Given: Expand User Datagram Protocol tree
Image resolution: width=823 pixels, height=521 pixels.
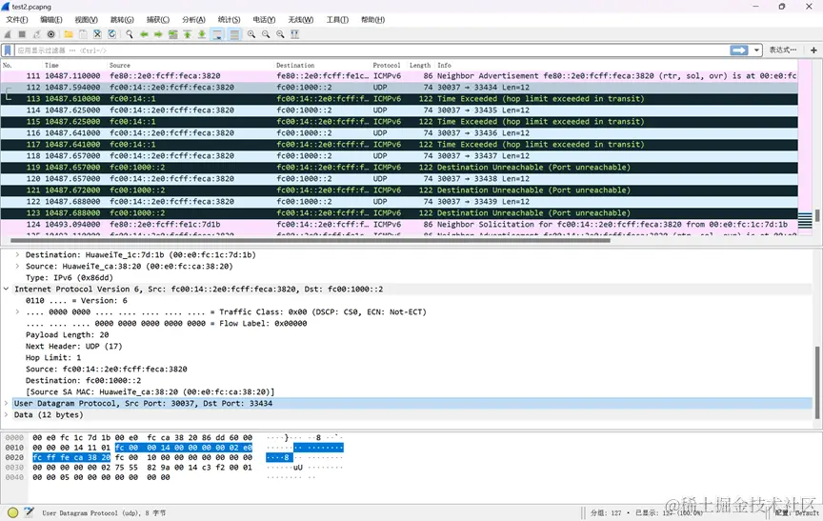Looking at the screenshot, I should tap(6, 404).
